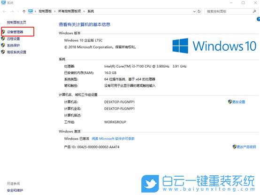This screenshot has height=195, width=260.
Task: Open 高级系统设置 link in sidebar
Action: click(16, 52)
